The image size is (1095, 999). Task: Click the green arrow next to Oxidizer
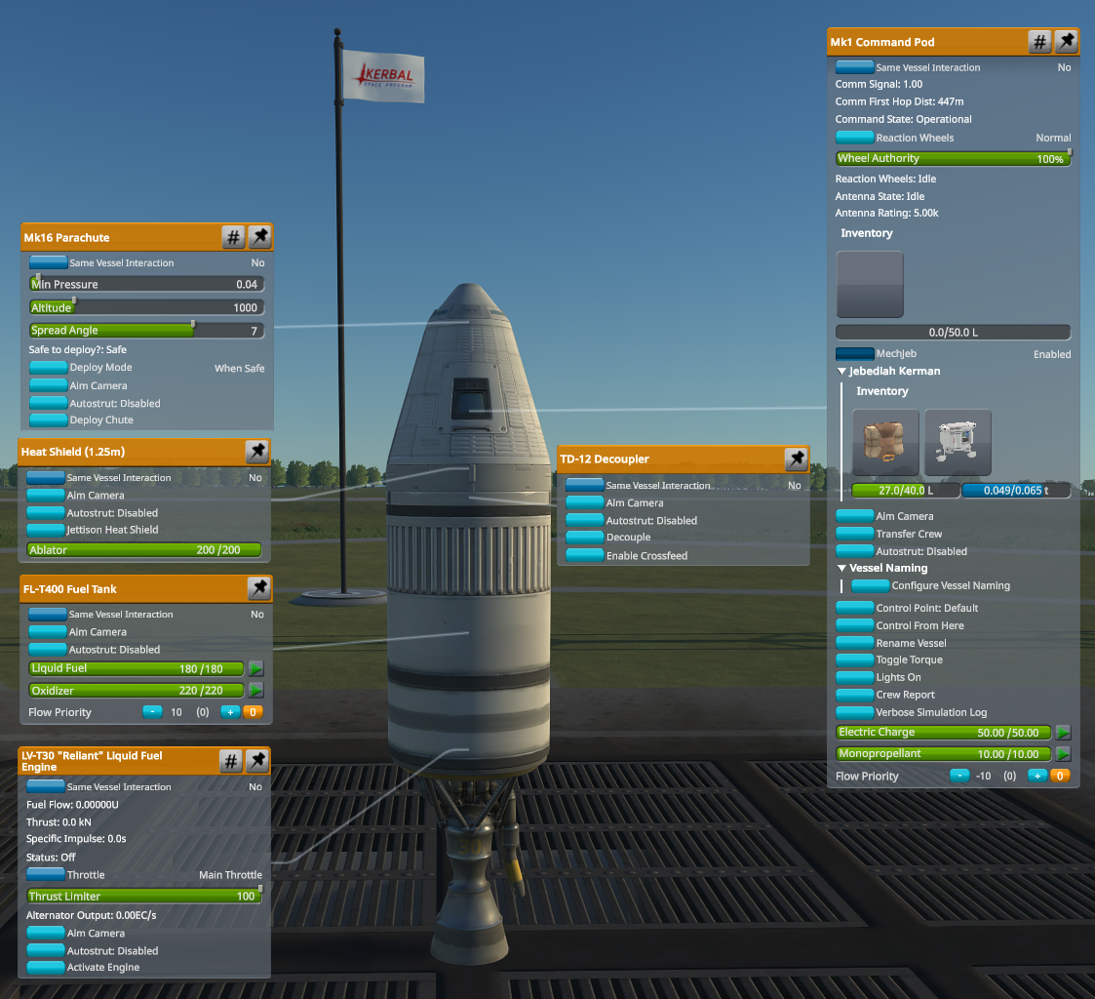coord(255,690)
